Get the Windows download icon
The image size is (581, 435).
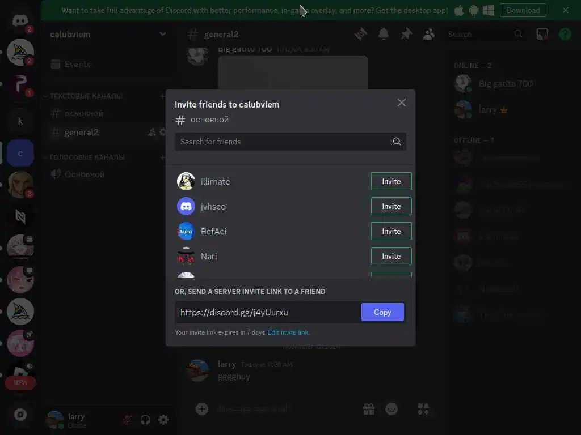coord(489,10)
